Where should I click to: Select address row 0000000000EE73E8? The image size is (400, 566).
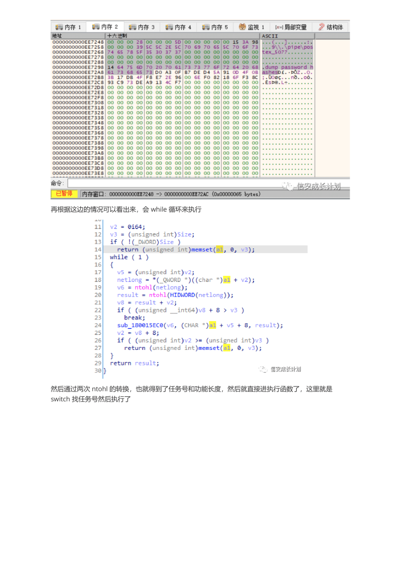click(78, 173)
